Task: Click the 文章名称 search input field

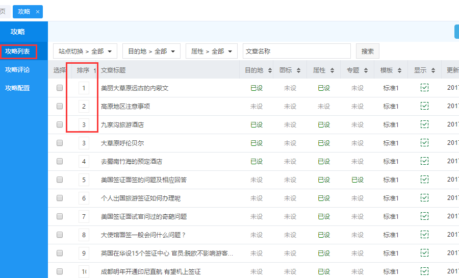Action: click(296, 51)
